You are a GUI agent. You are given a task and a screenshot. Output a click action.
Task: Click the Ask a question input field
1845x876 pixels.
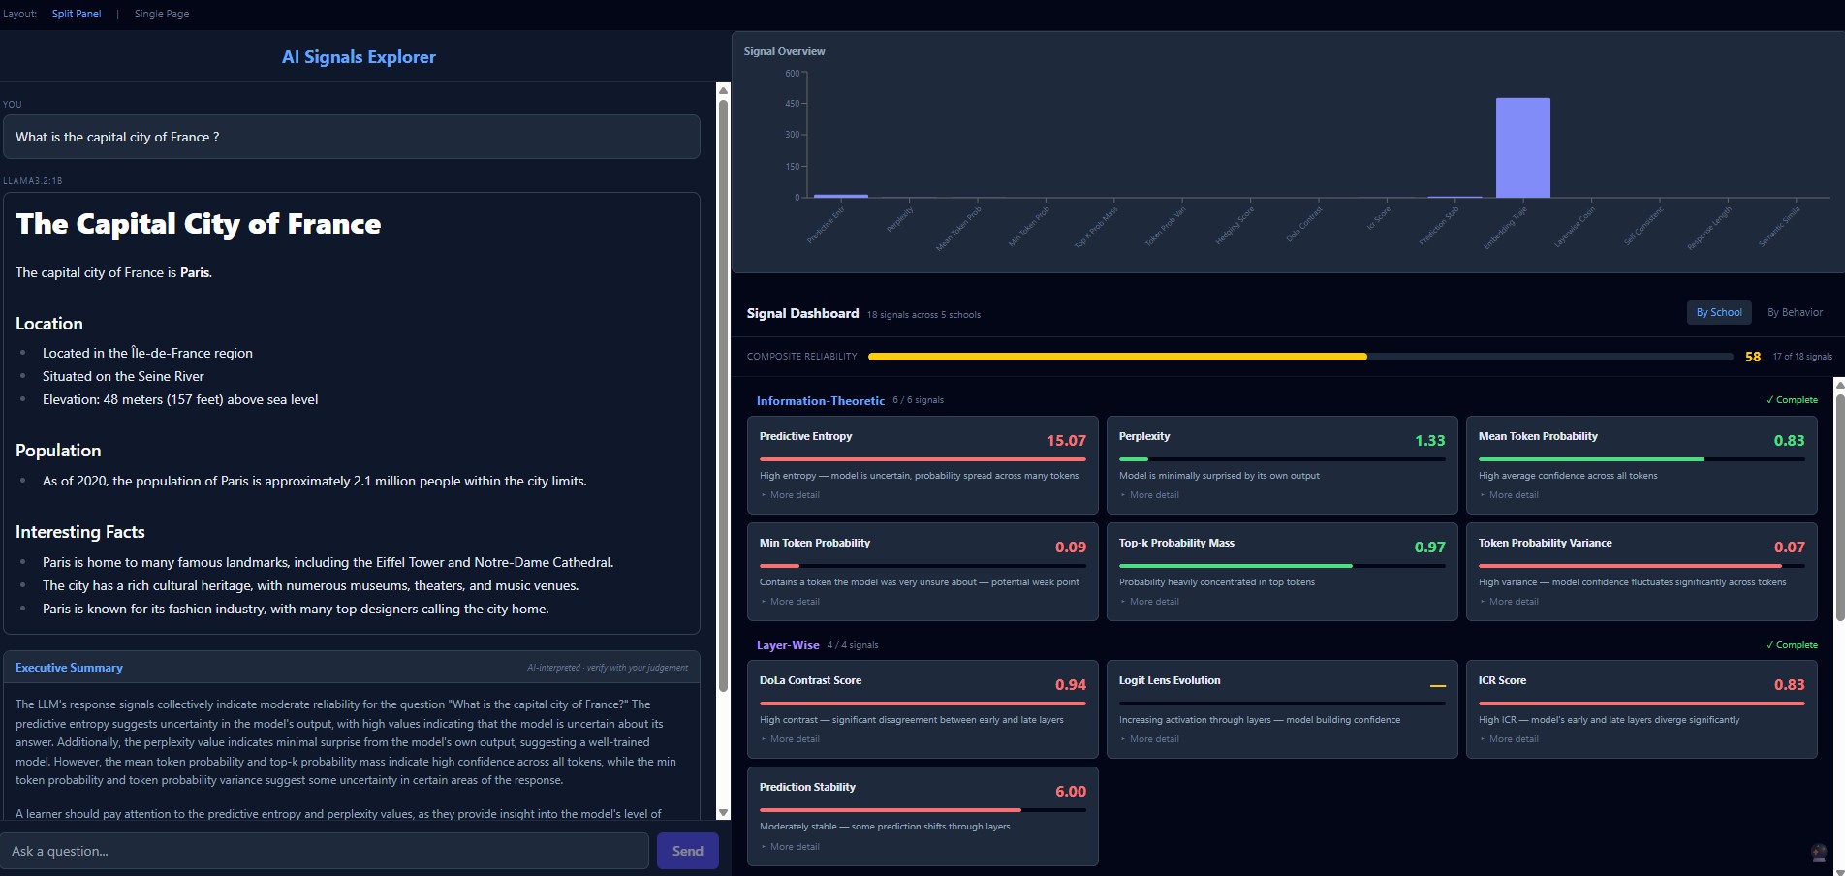coord(325,851)
